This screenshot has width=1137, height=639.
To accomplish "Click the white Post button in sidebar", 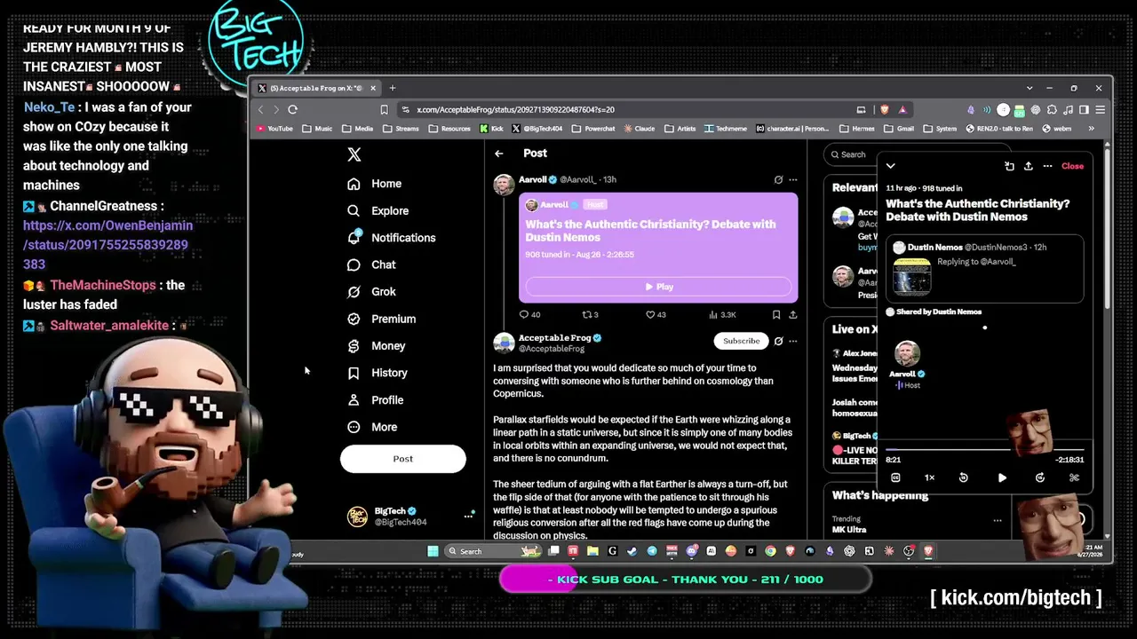I will point(402,459).
